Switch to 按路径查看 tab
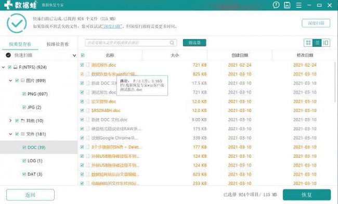The image size is (338, 204). tap(58, 44)
